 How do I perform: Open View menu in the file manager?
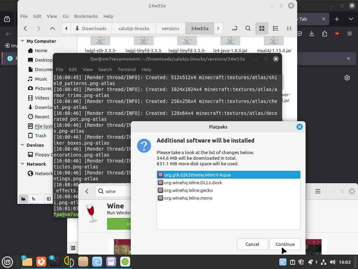52,16
